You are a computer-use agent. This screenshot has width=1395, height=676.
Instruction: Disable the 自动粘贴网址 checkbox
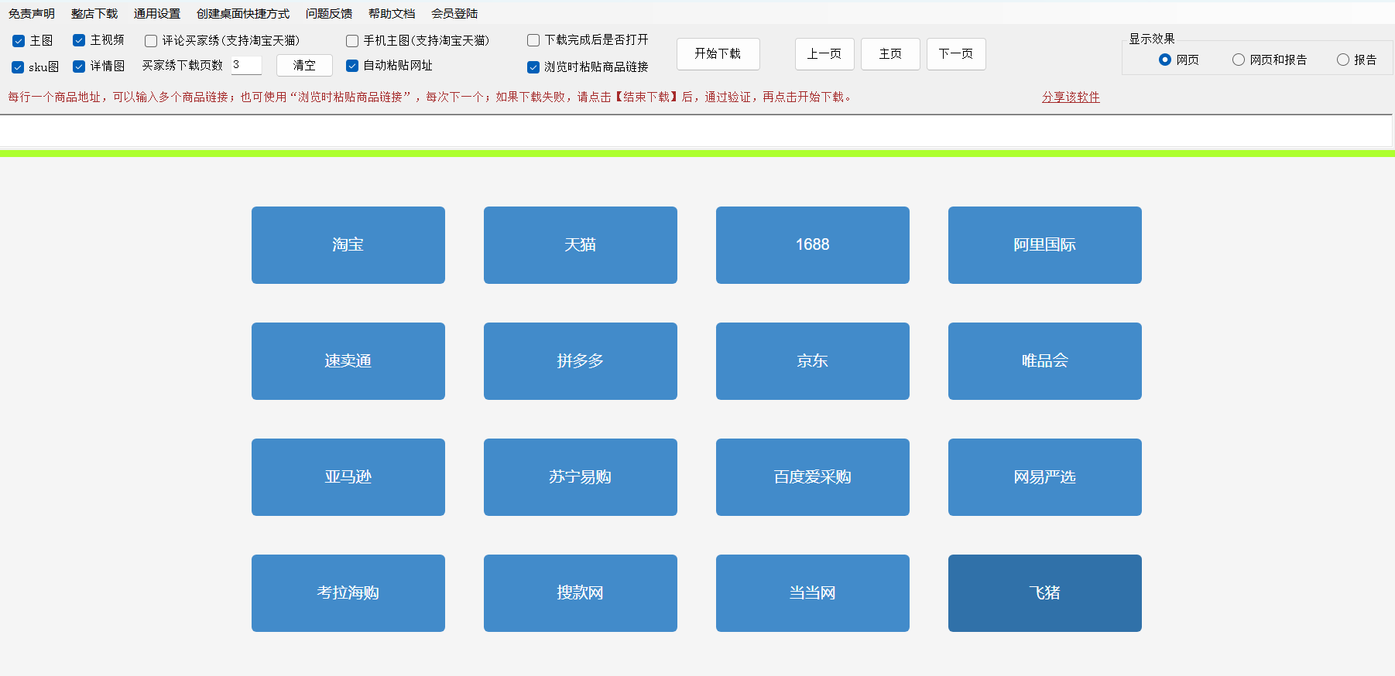pos(352,66)
